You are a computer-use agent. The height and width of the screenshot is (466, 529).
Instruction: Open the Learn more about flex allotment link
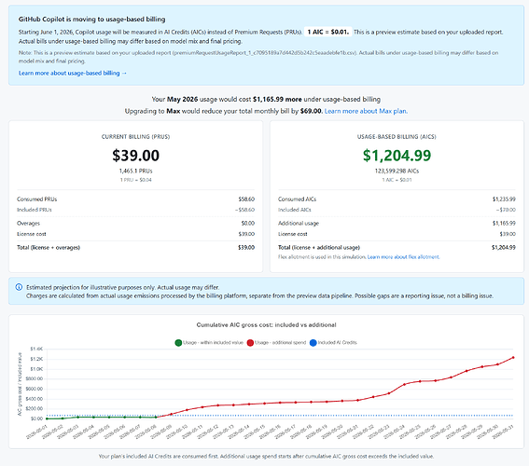coord(403,257)
